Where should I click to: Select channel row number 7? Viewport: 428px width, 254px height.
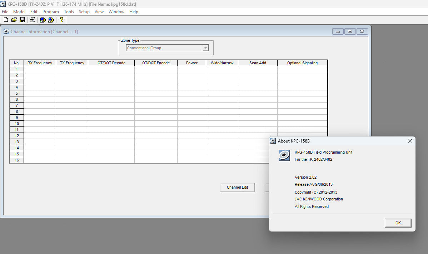point(17,105)
